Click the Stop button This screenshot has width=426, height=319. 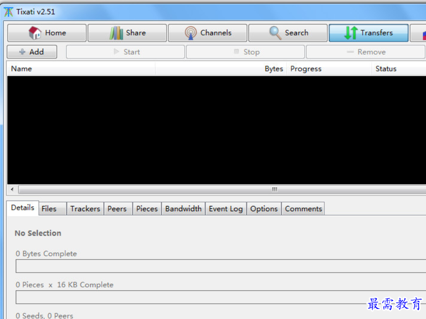click(x=245, y=52)
